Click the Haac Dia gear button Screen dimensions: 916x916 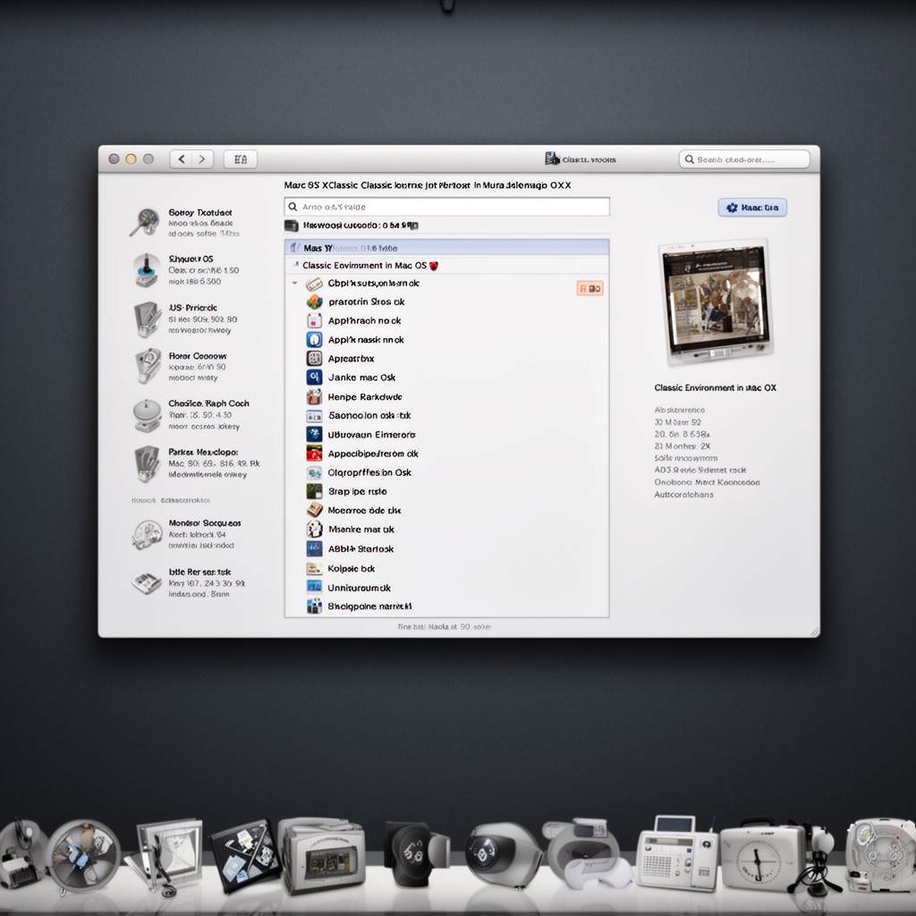coord(751,208)
